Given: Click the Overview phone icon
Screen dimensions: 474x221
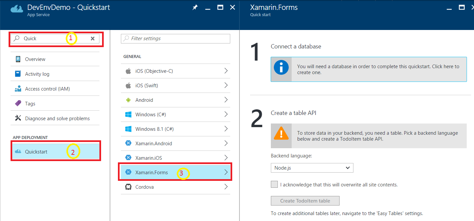Looking at the screenshot, I should tap(18, 59).
